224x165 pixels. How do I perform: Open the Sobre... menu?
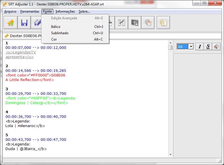[x=84, y=11]
